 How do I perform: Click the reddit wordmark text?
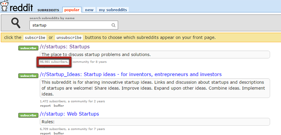(21, 7)
